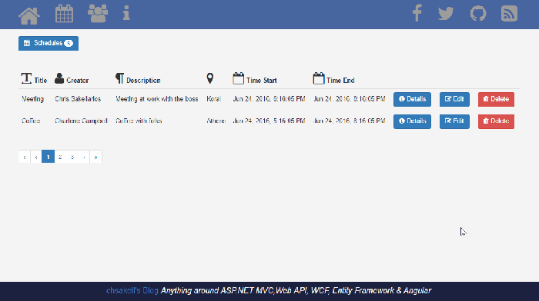Image resolution: width=539 pixels, height=301 pixels.
Task: Open the RSS feed icon
Action: tap(509, 14)
